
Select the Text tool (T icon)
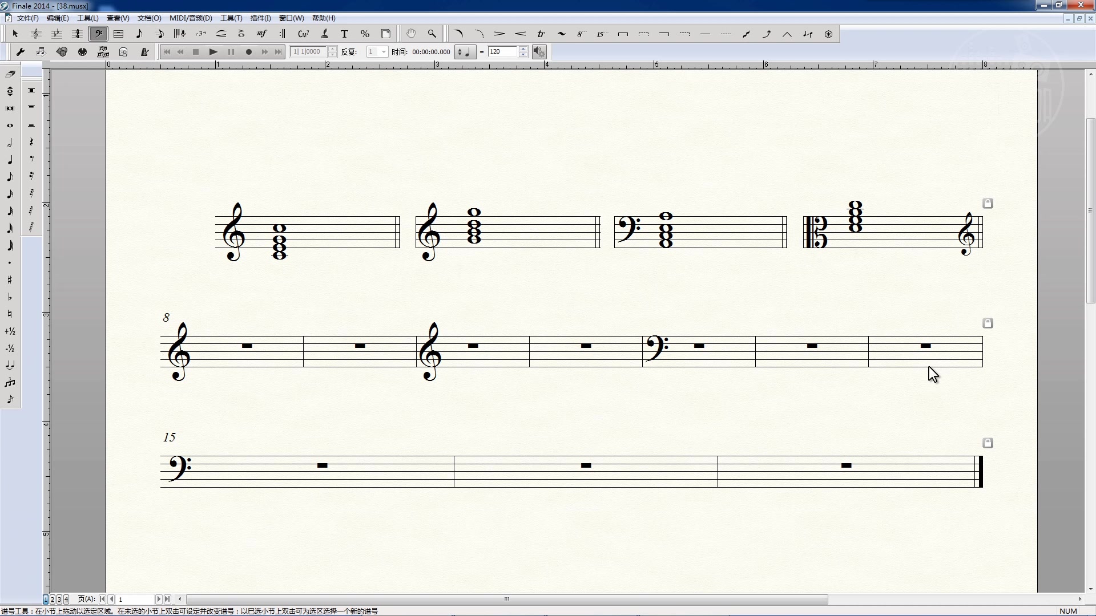click(344, 34)
